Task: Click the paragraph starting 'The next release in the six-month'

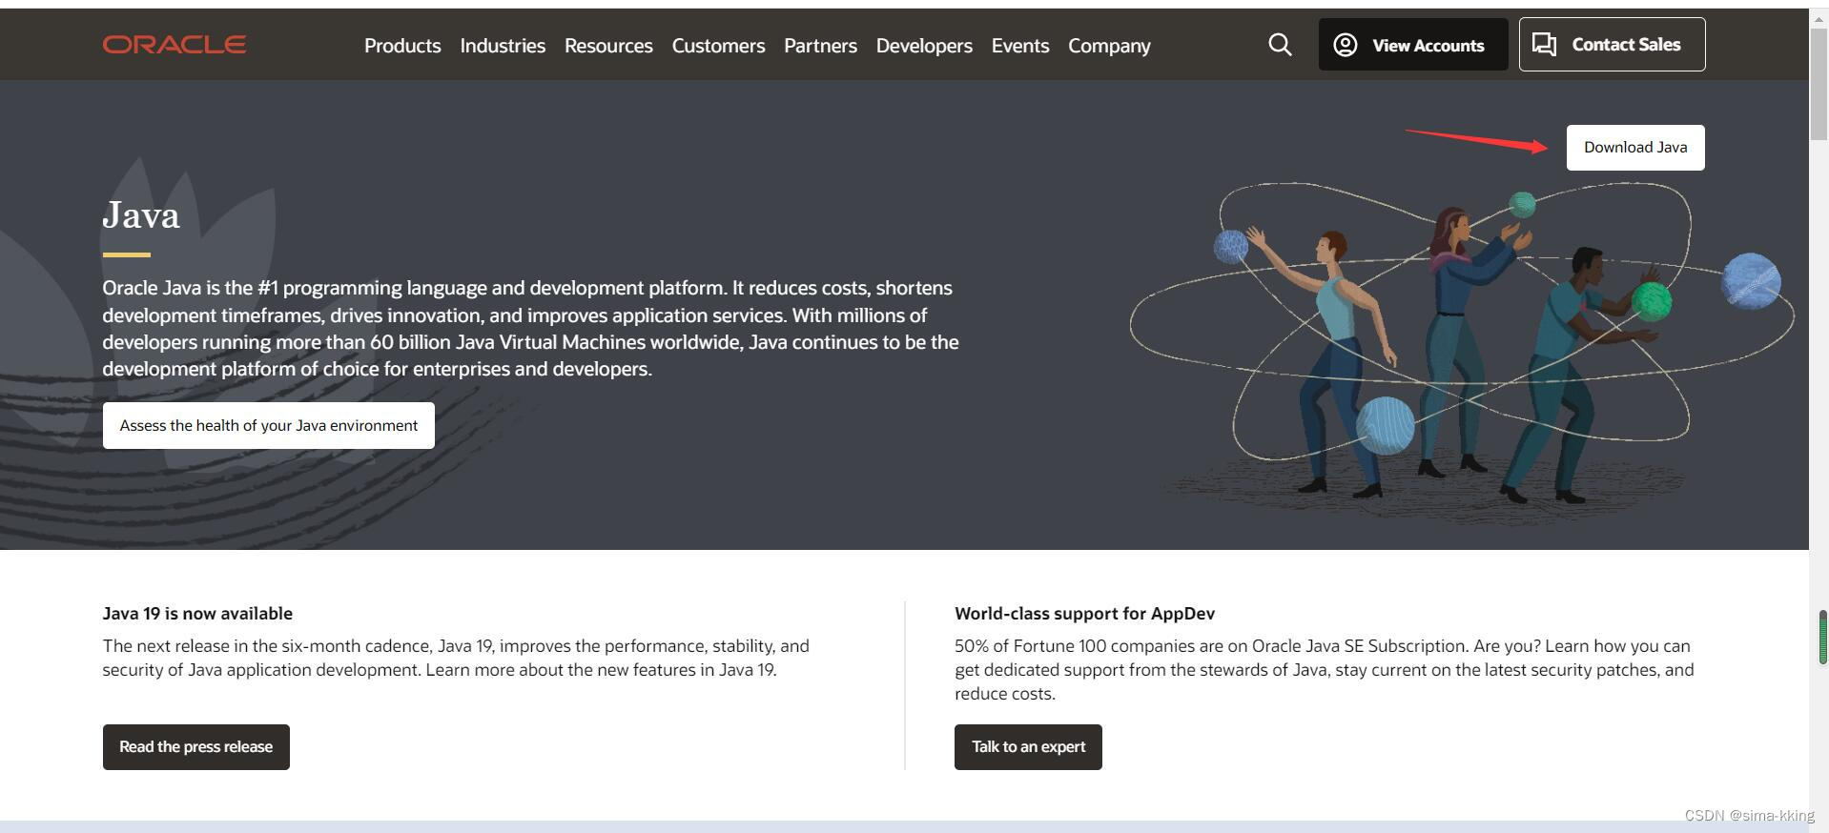Action: (456, 658)
